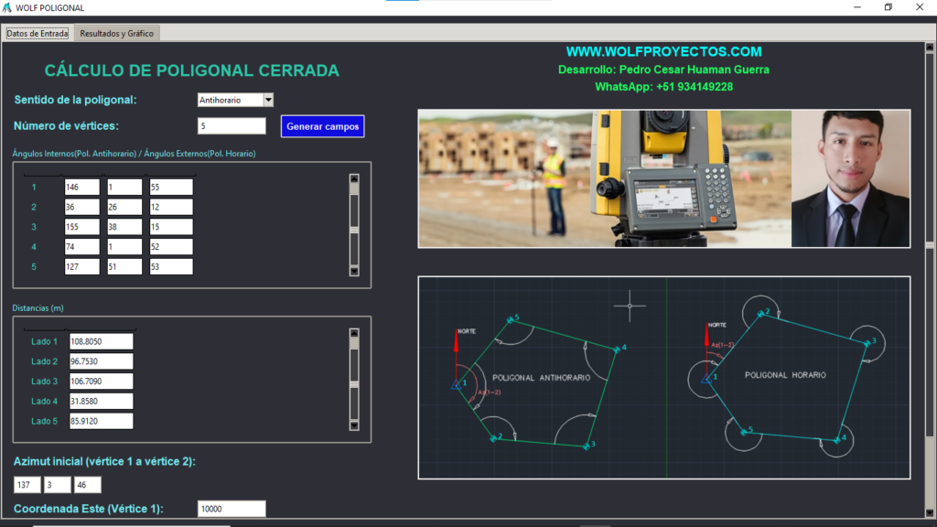Click the Coordenada Este input field
This screenshot has width=937, height=527.
pyautogui.click(x=232, y=509)
